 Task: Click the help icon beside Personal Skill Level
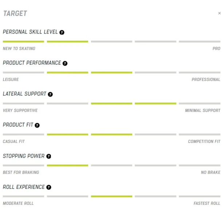tap(62, 32)
